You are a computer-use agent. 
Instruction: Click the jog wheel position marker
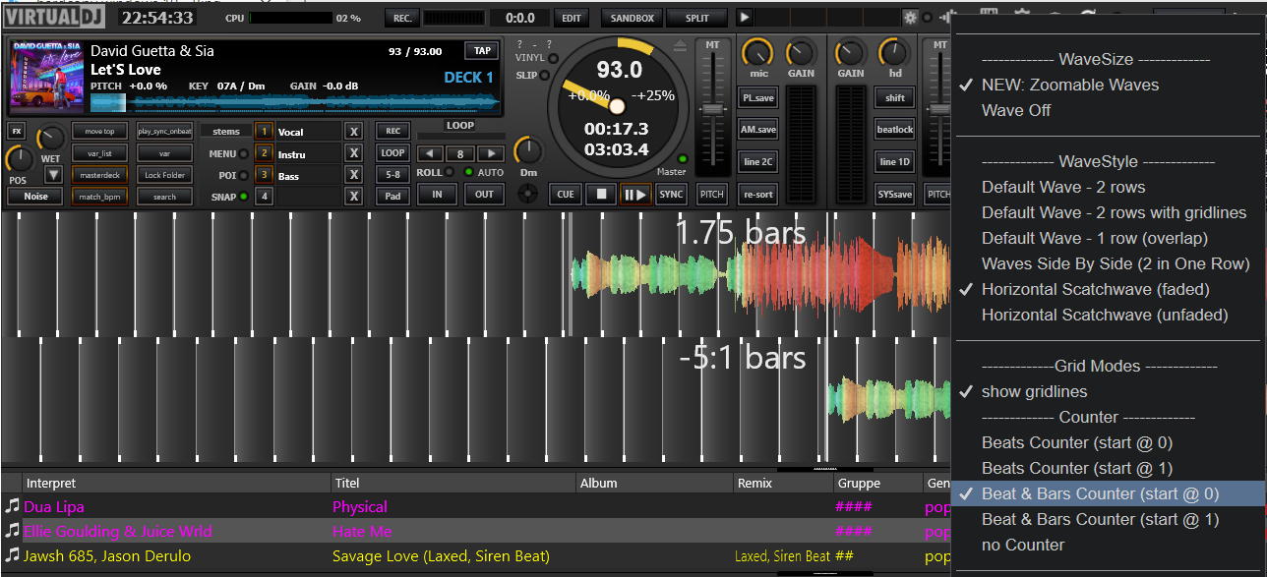[x=617, y=105]
